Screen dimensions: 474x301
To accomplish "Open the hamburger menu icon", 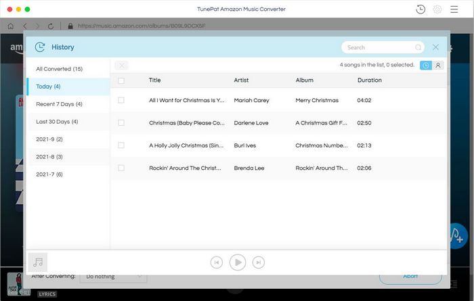I will click(x=454, y=9).
